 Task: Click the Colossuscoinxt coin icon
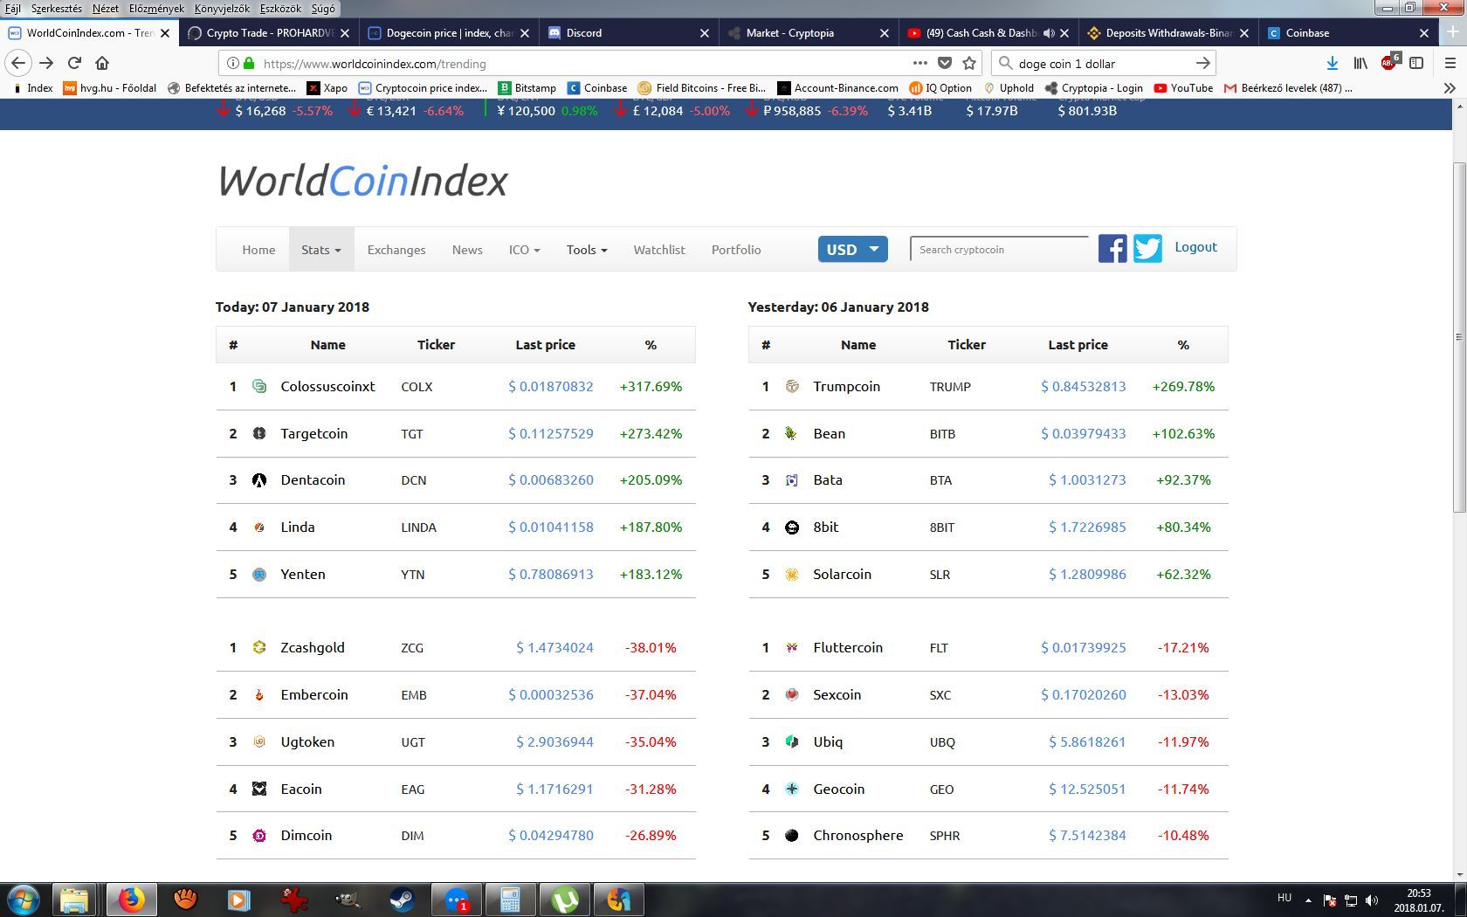click(259, 386)
